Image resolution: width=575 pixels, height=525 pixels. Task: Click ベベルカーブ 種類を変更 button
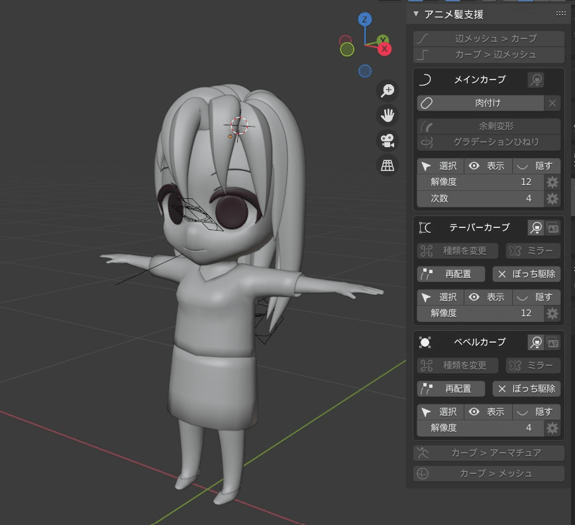tap(458, 365)
